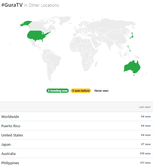Viewport: 153px width, 167px height.
Task: Open the Japan location link
Action: [6, 145]
